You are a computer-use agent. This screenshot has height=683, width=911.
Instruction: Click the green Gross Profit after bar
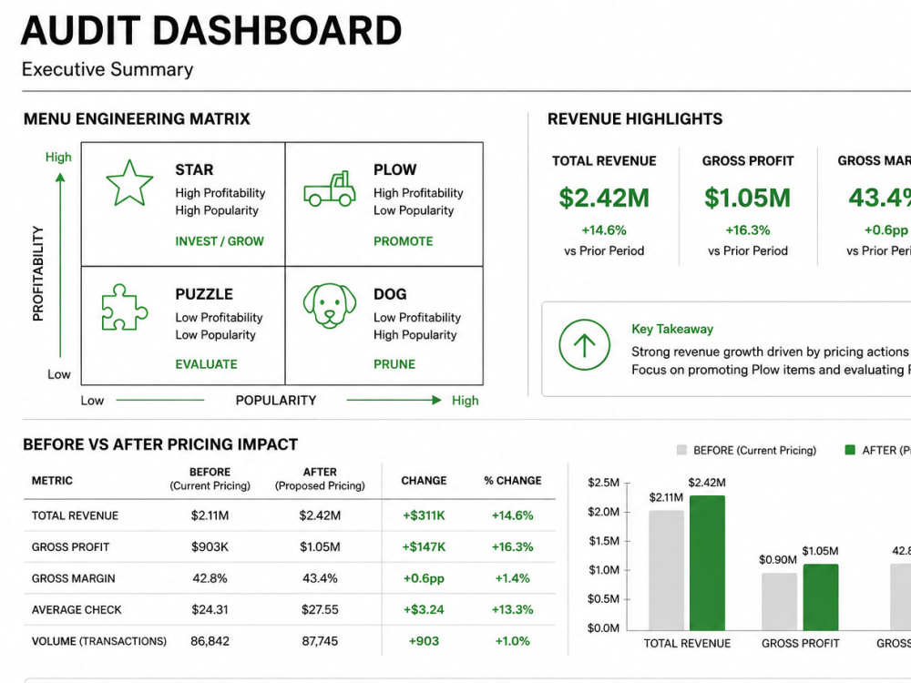821,597
